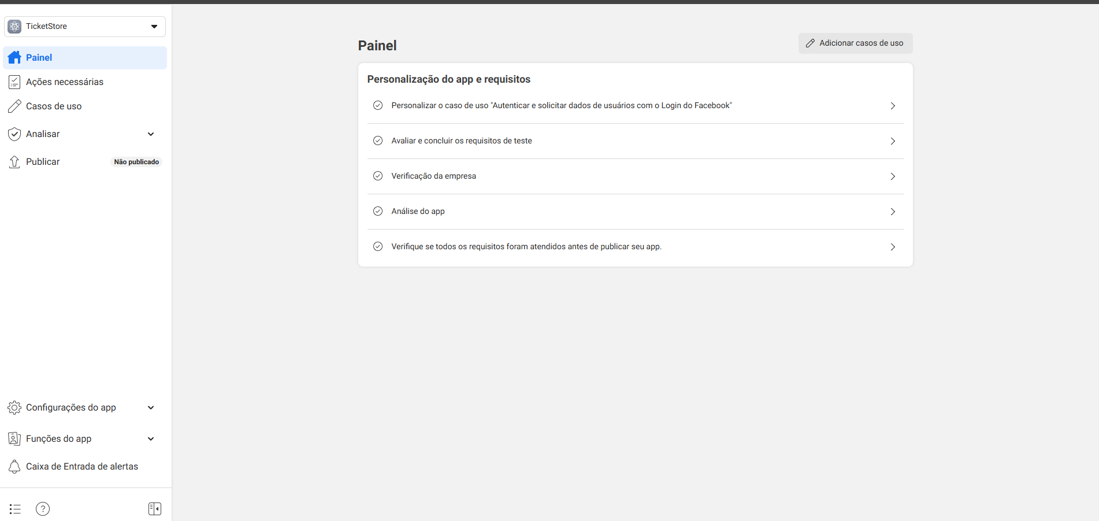Expand Configurações do app section
1099x521 pixels.
151,408
